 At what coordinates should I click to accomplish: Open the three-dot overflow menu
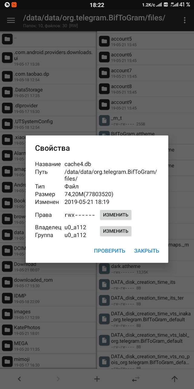[x=185, y=20]
